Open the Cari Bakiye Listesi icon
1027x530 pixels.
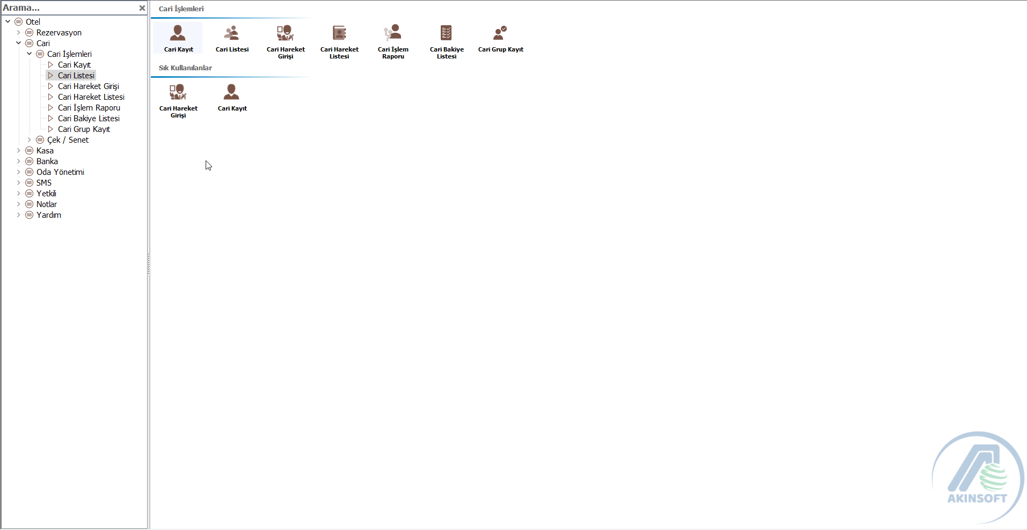(447, 41)
